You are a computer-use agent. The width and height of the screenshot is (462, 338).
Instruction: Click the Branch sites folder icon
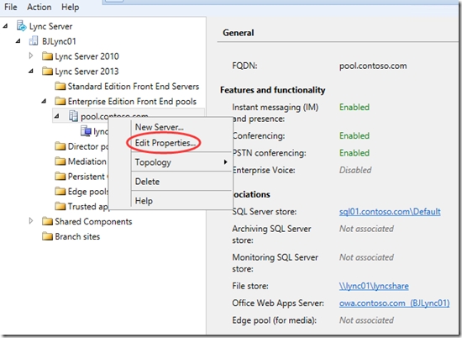point(47,236)
